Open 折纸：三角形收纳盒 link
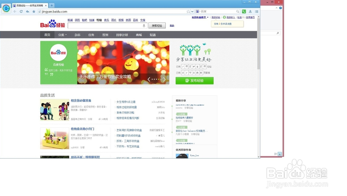 pos(128,141)
